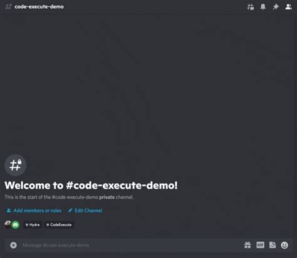Open the Threads icon in header
The image size is (297, 258).
(250, 7)
